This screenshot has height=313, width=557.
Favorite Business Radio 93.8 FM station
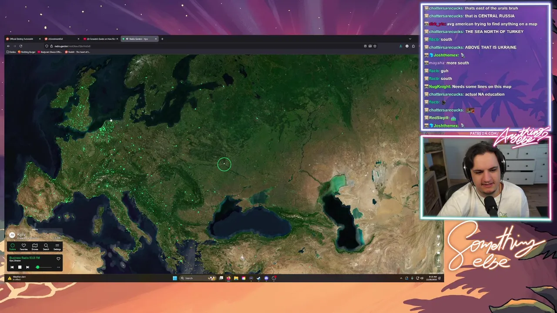(58, 259)
